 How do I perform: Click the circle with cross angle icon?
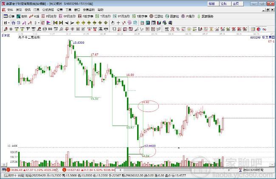(67, 29)
